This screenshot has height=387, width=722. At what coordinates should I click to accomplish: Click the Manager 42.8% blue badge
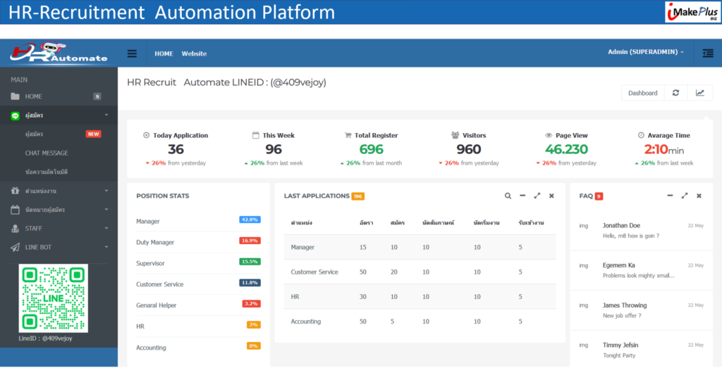[250, 220]
